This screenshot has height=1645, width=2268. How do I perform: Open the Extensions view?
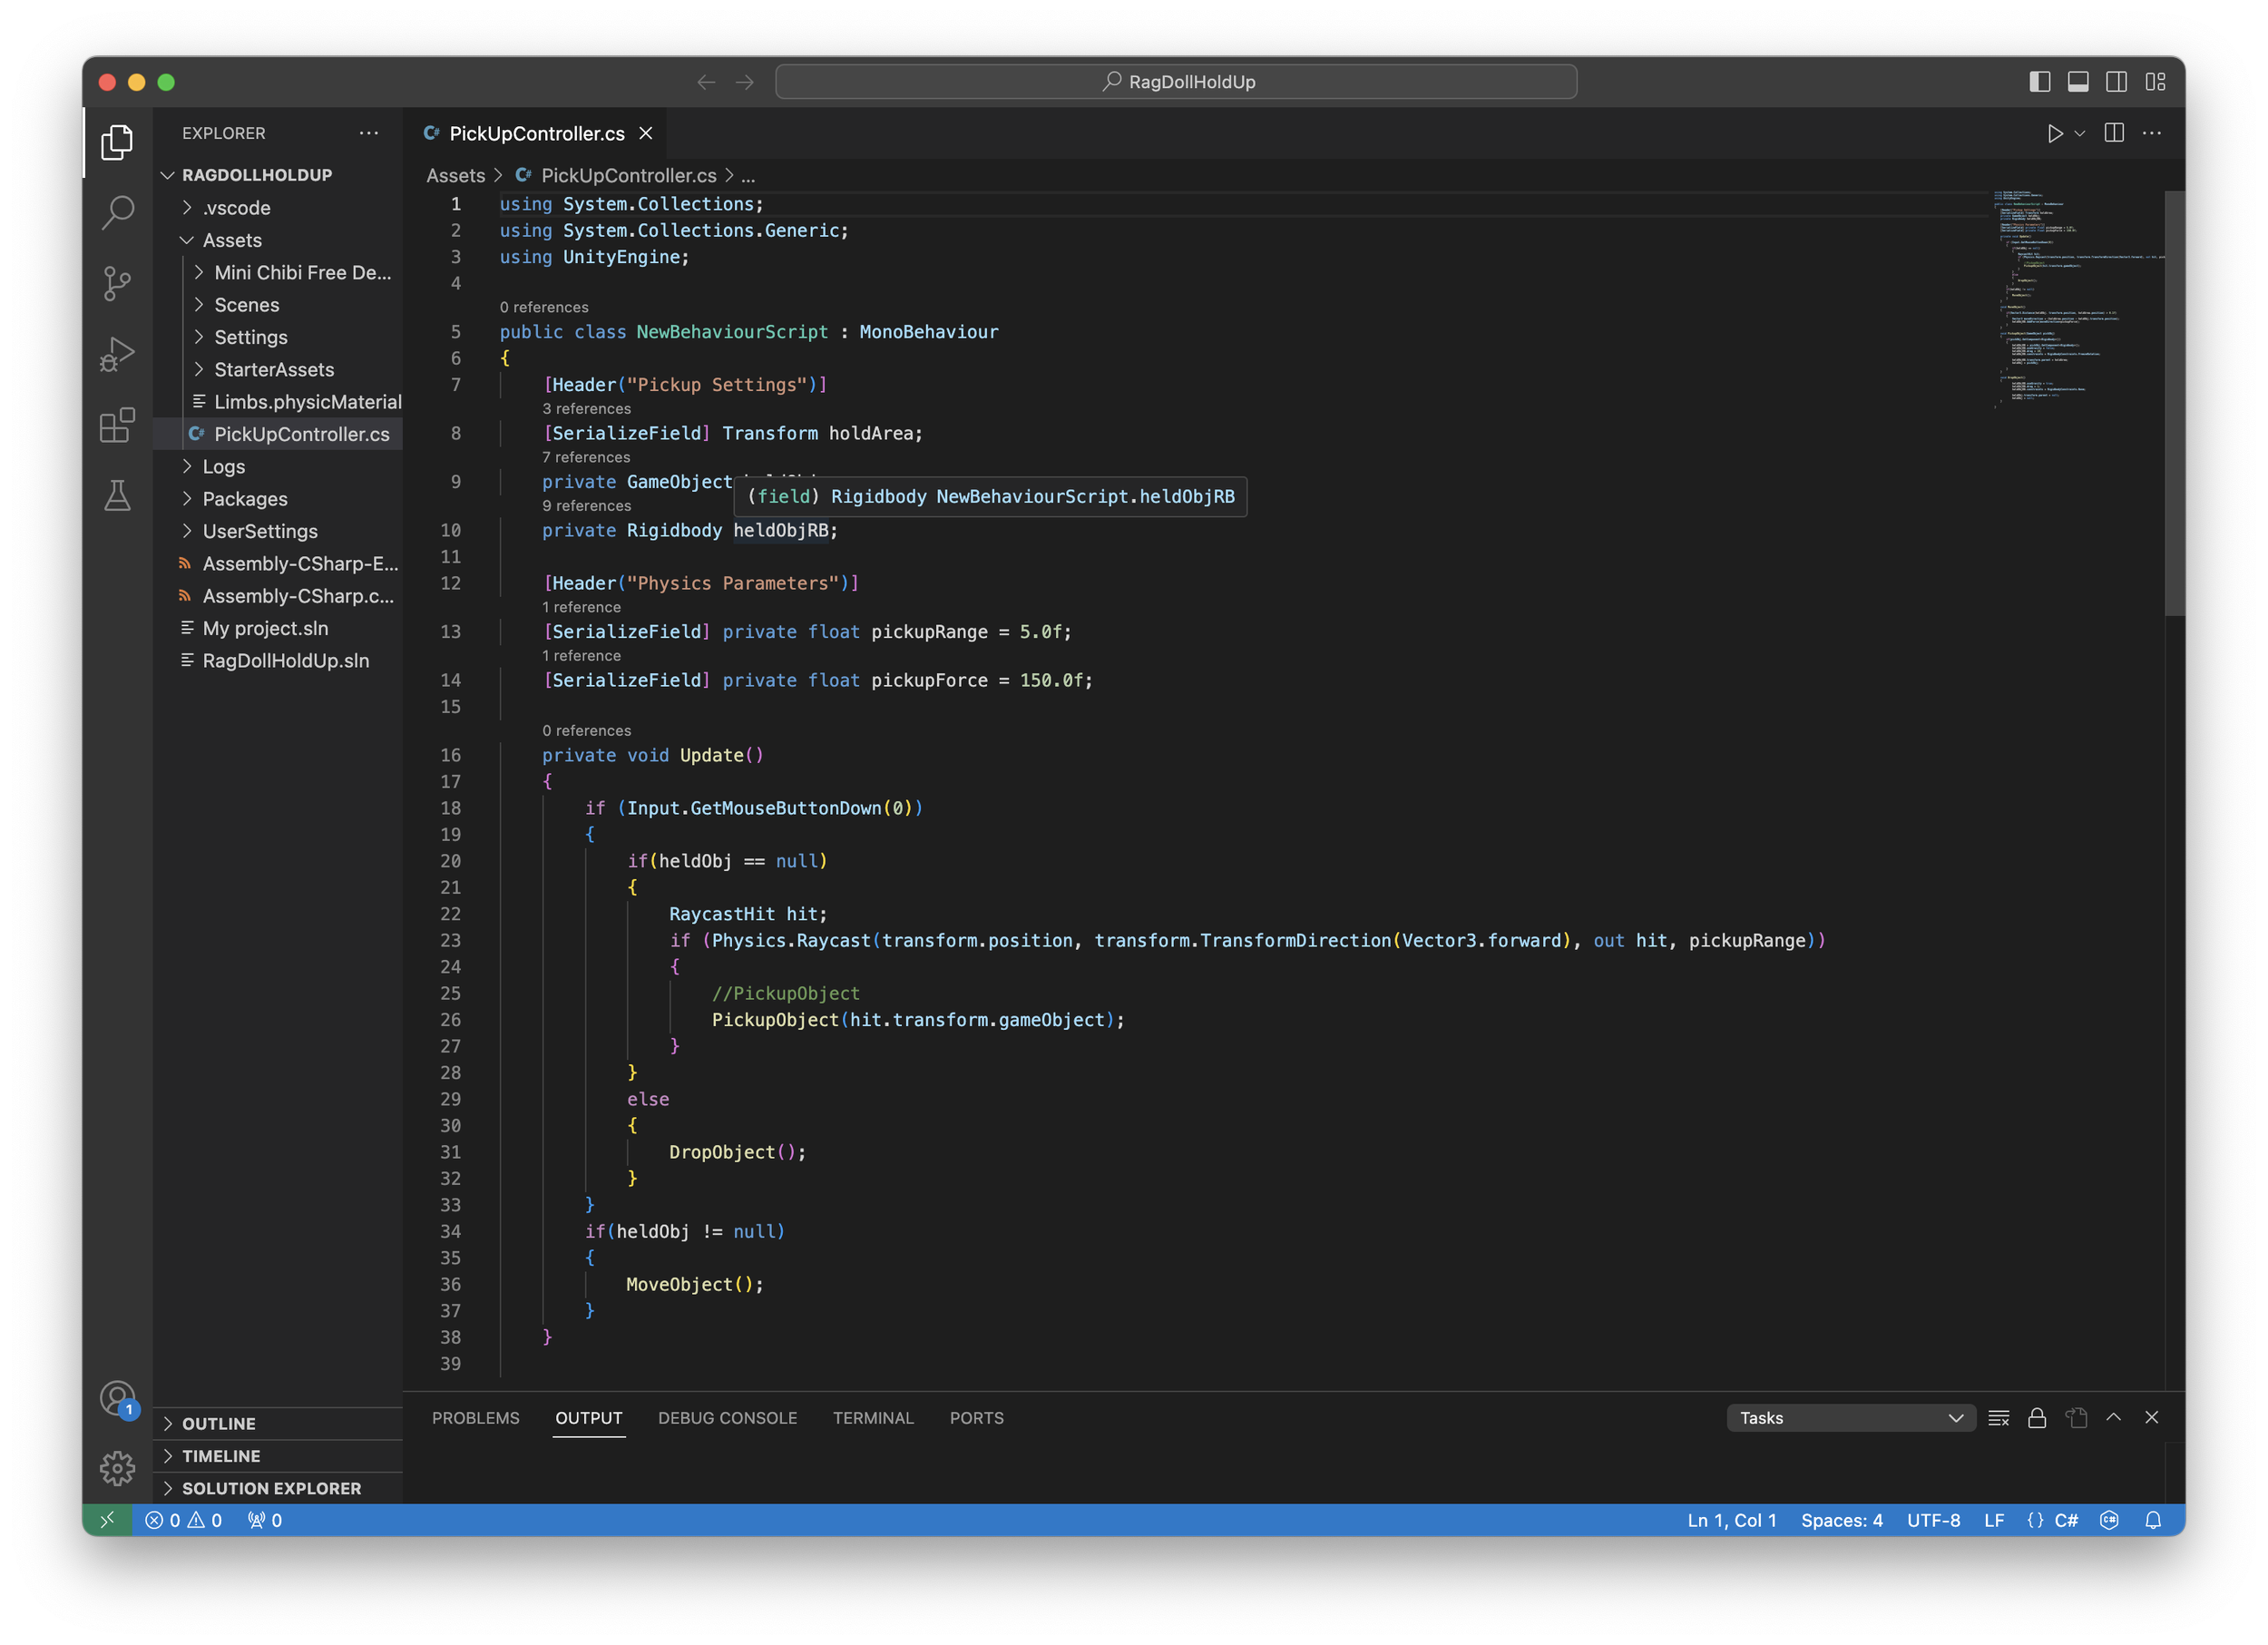click(x=117, y=425)
